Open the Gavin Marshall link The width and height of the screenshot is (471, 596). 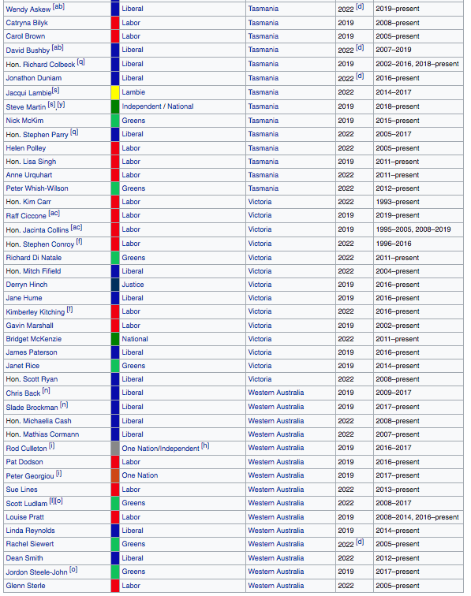point(29,326)
